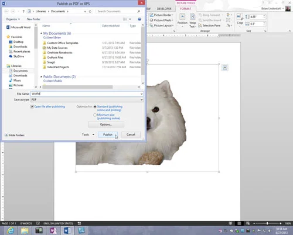Viewport: 293px width, 235px height.
Task: Click the Publish button
Action: 108,135
